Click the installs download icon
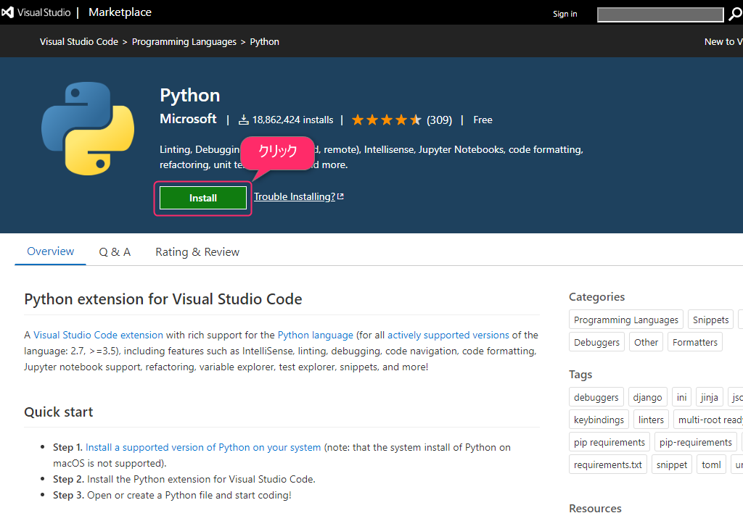Screen dimensions: 743x521 click(244, 120)
